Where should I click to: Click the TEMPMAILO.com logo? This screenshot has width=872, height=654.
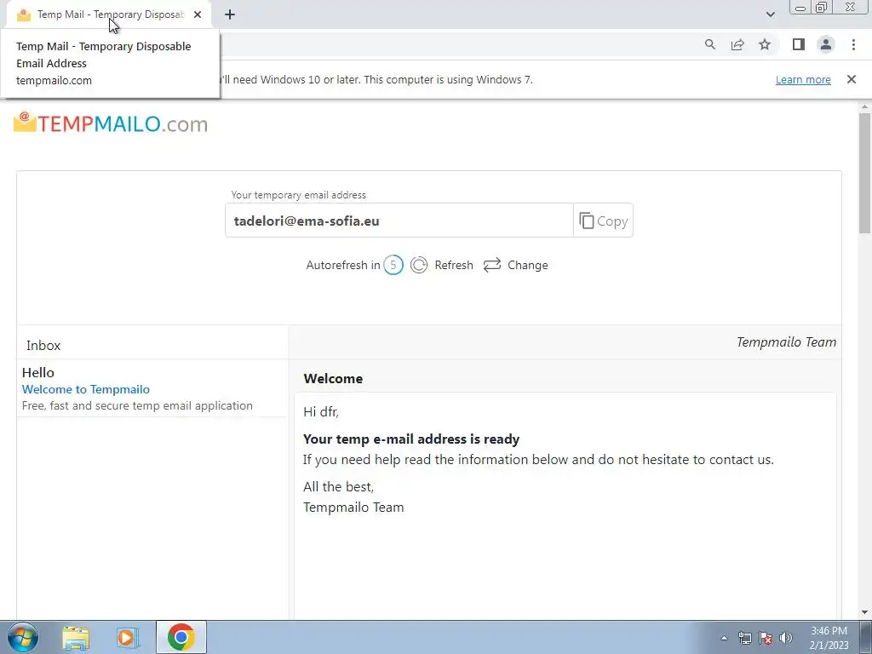(x=111, y=123)
